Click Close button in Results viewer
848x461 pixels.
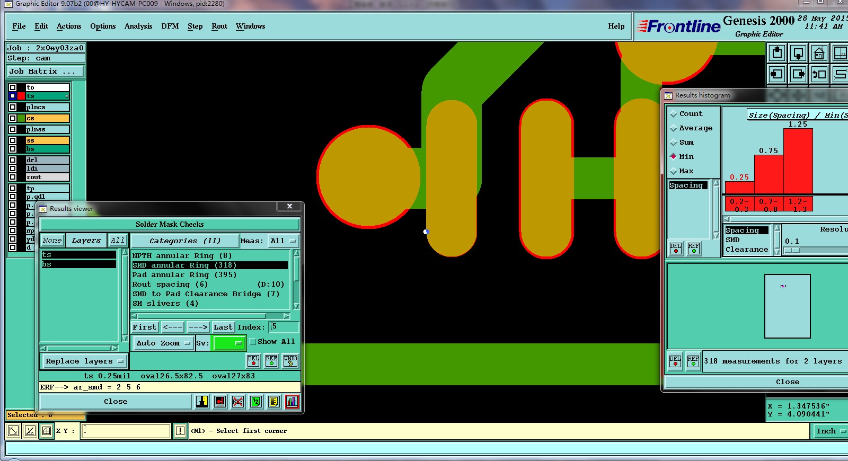point(116,402)
